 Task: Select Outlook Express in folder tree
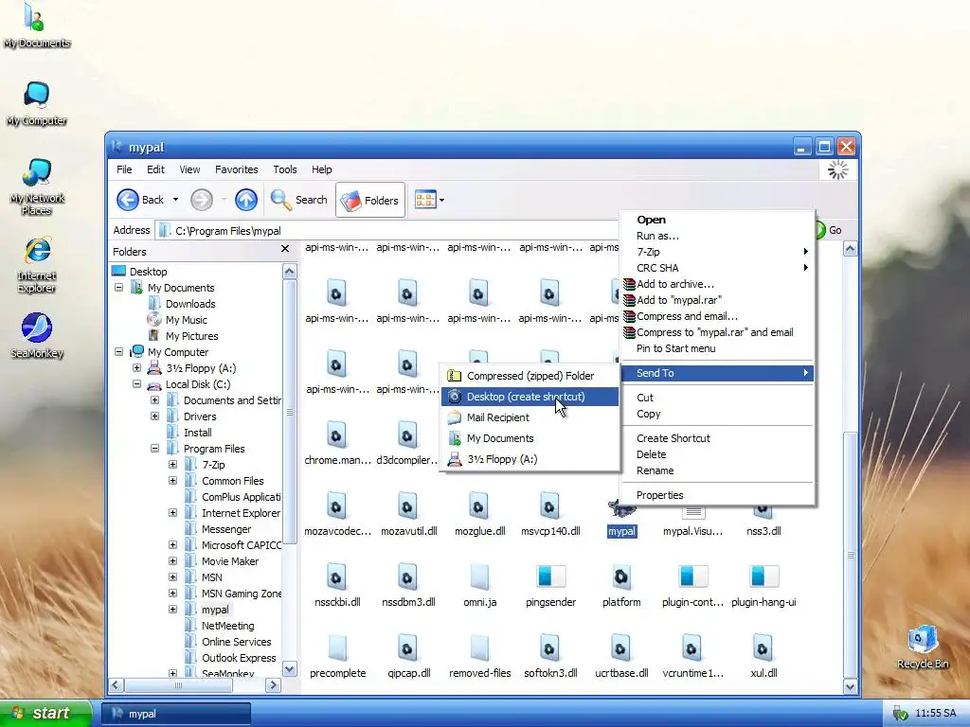point(239,658)
